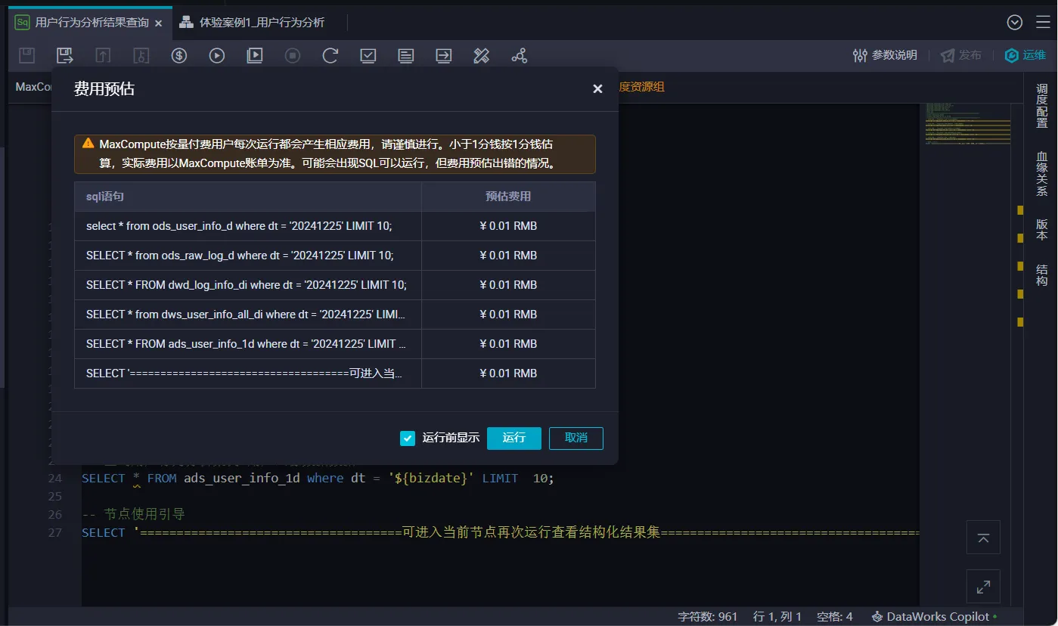1058x626 pixels.
Task: Open the hamburger menu at top right
Action: (1043, 23)
